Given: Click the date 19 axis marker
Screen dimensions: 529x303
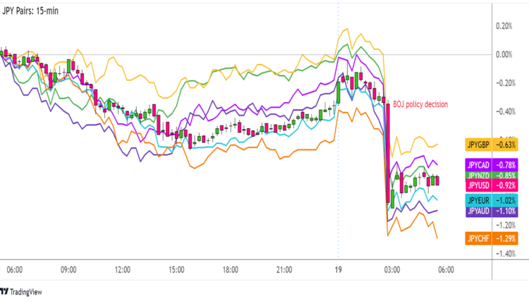Looking at the screenshot, I should [x=339, y=270].
